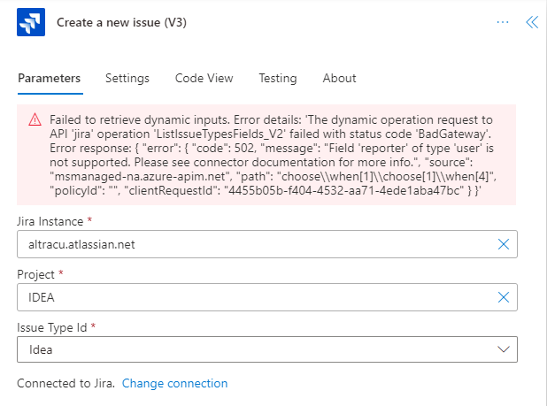Open the About tab

[339, 78]
